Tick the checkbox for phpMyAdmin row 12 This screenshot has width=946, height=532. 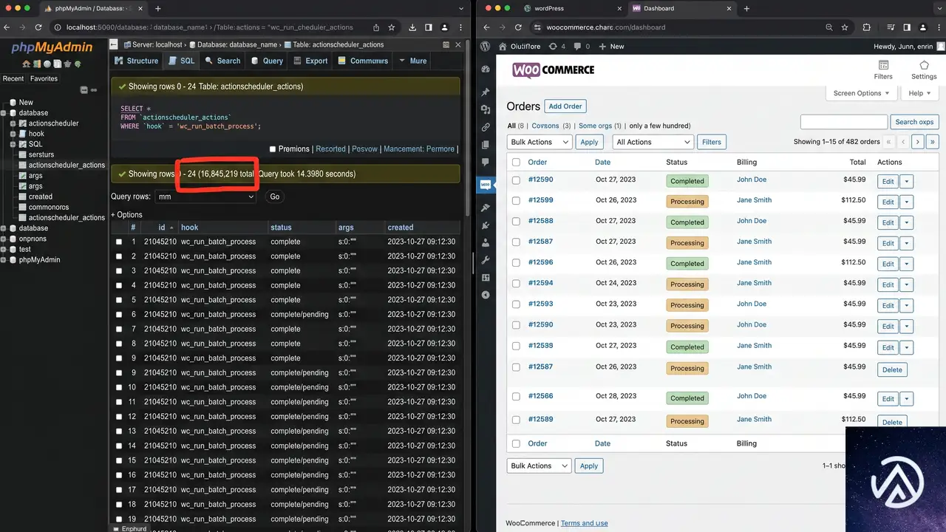pyautogui.click(x=119, y=417)
